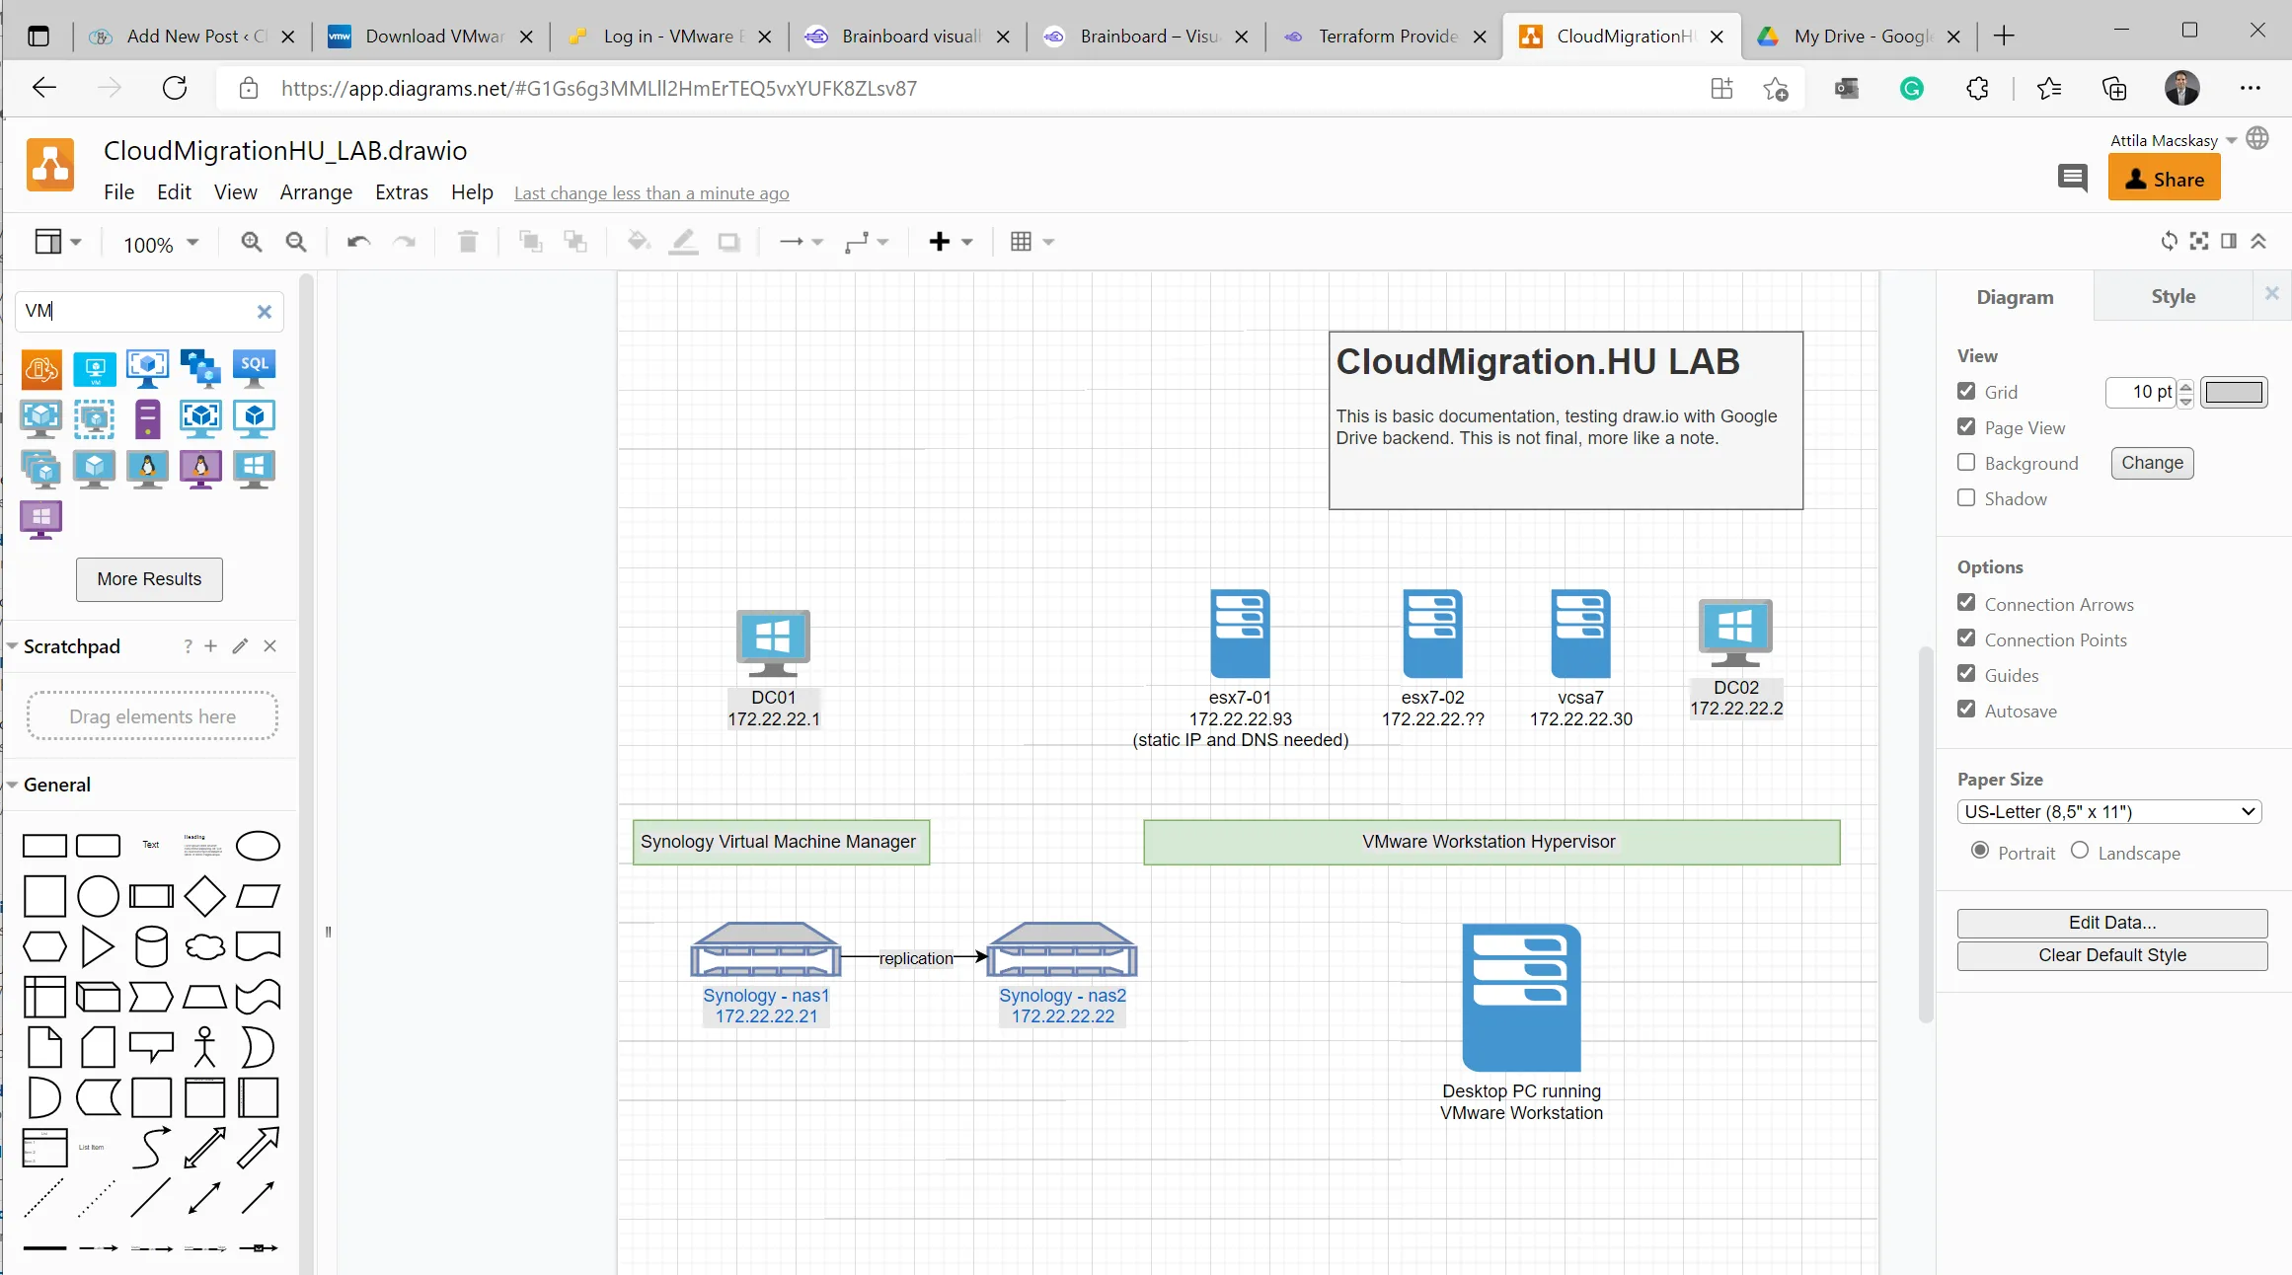This screenshot has height=1275, width=2292.
Task: Redo the last undone change
Action: pyautogui.click(x=405, y=242)
